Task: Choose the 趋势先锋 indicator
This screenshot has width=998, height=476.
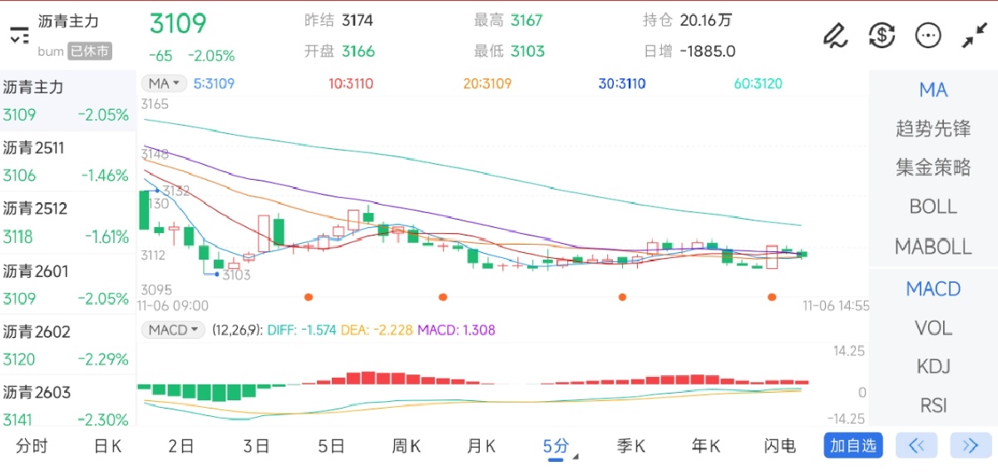Action: click(933, 129)
